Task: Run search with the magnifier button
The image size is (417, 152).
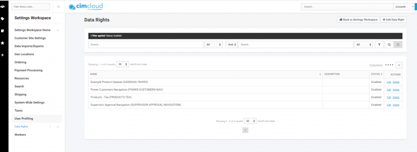Action: coord(389,45)
